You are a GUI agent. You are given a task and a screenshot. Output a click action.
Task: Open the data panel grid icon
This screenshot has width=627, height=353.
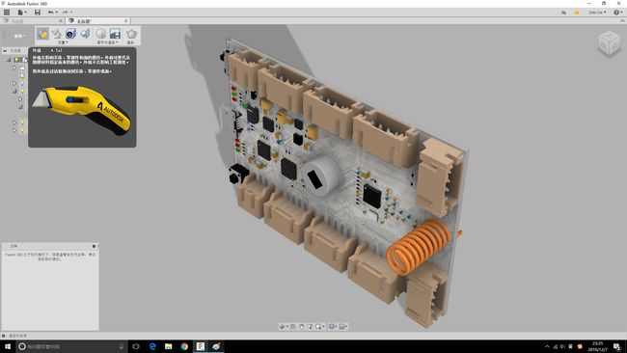(7, 13)
